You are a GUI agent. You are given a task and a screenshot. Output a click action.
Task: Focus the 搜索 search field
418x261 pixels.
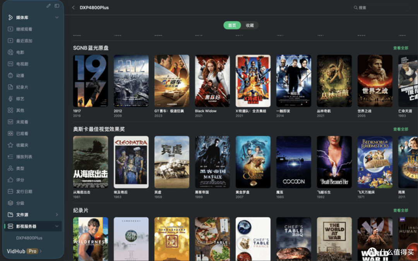click(x=380, y=8)
